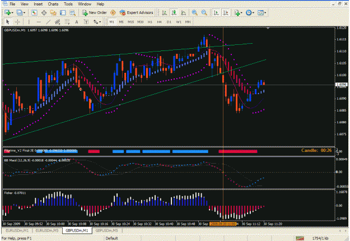The height and width of the screenshot is (241, 350).
Task: Click the Templates icon
Action: click(260, 13)
